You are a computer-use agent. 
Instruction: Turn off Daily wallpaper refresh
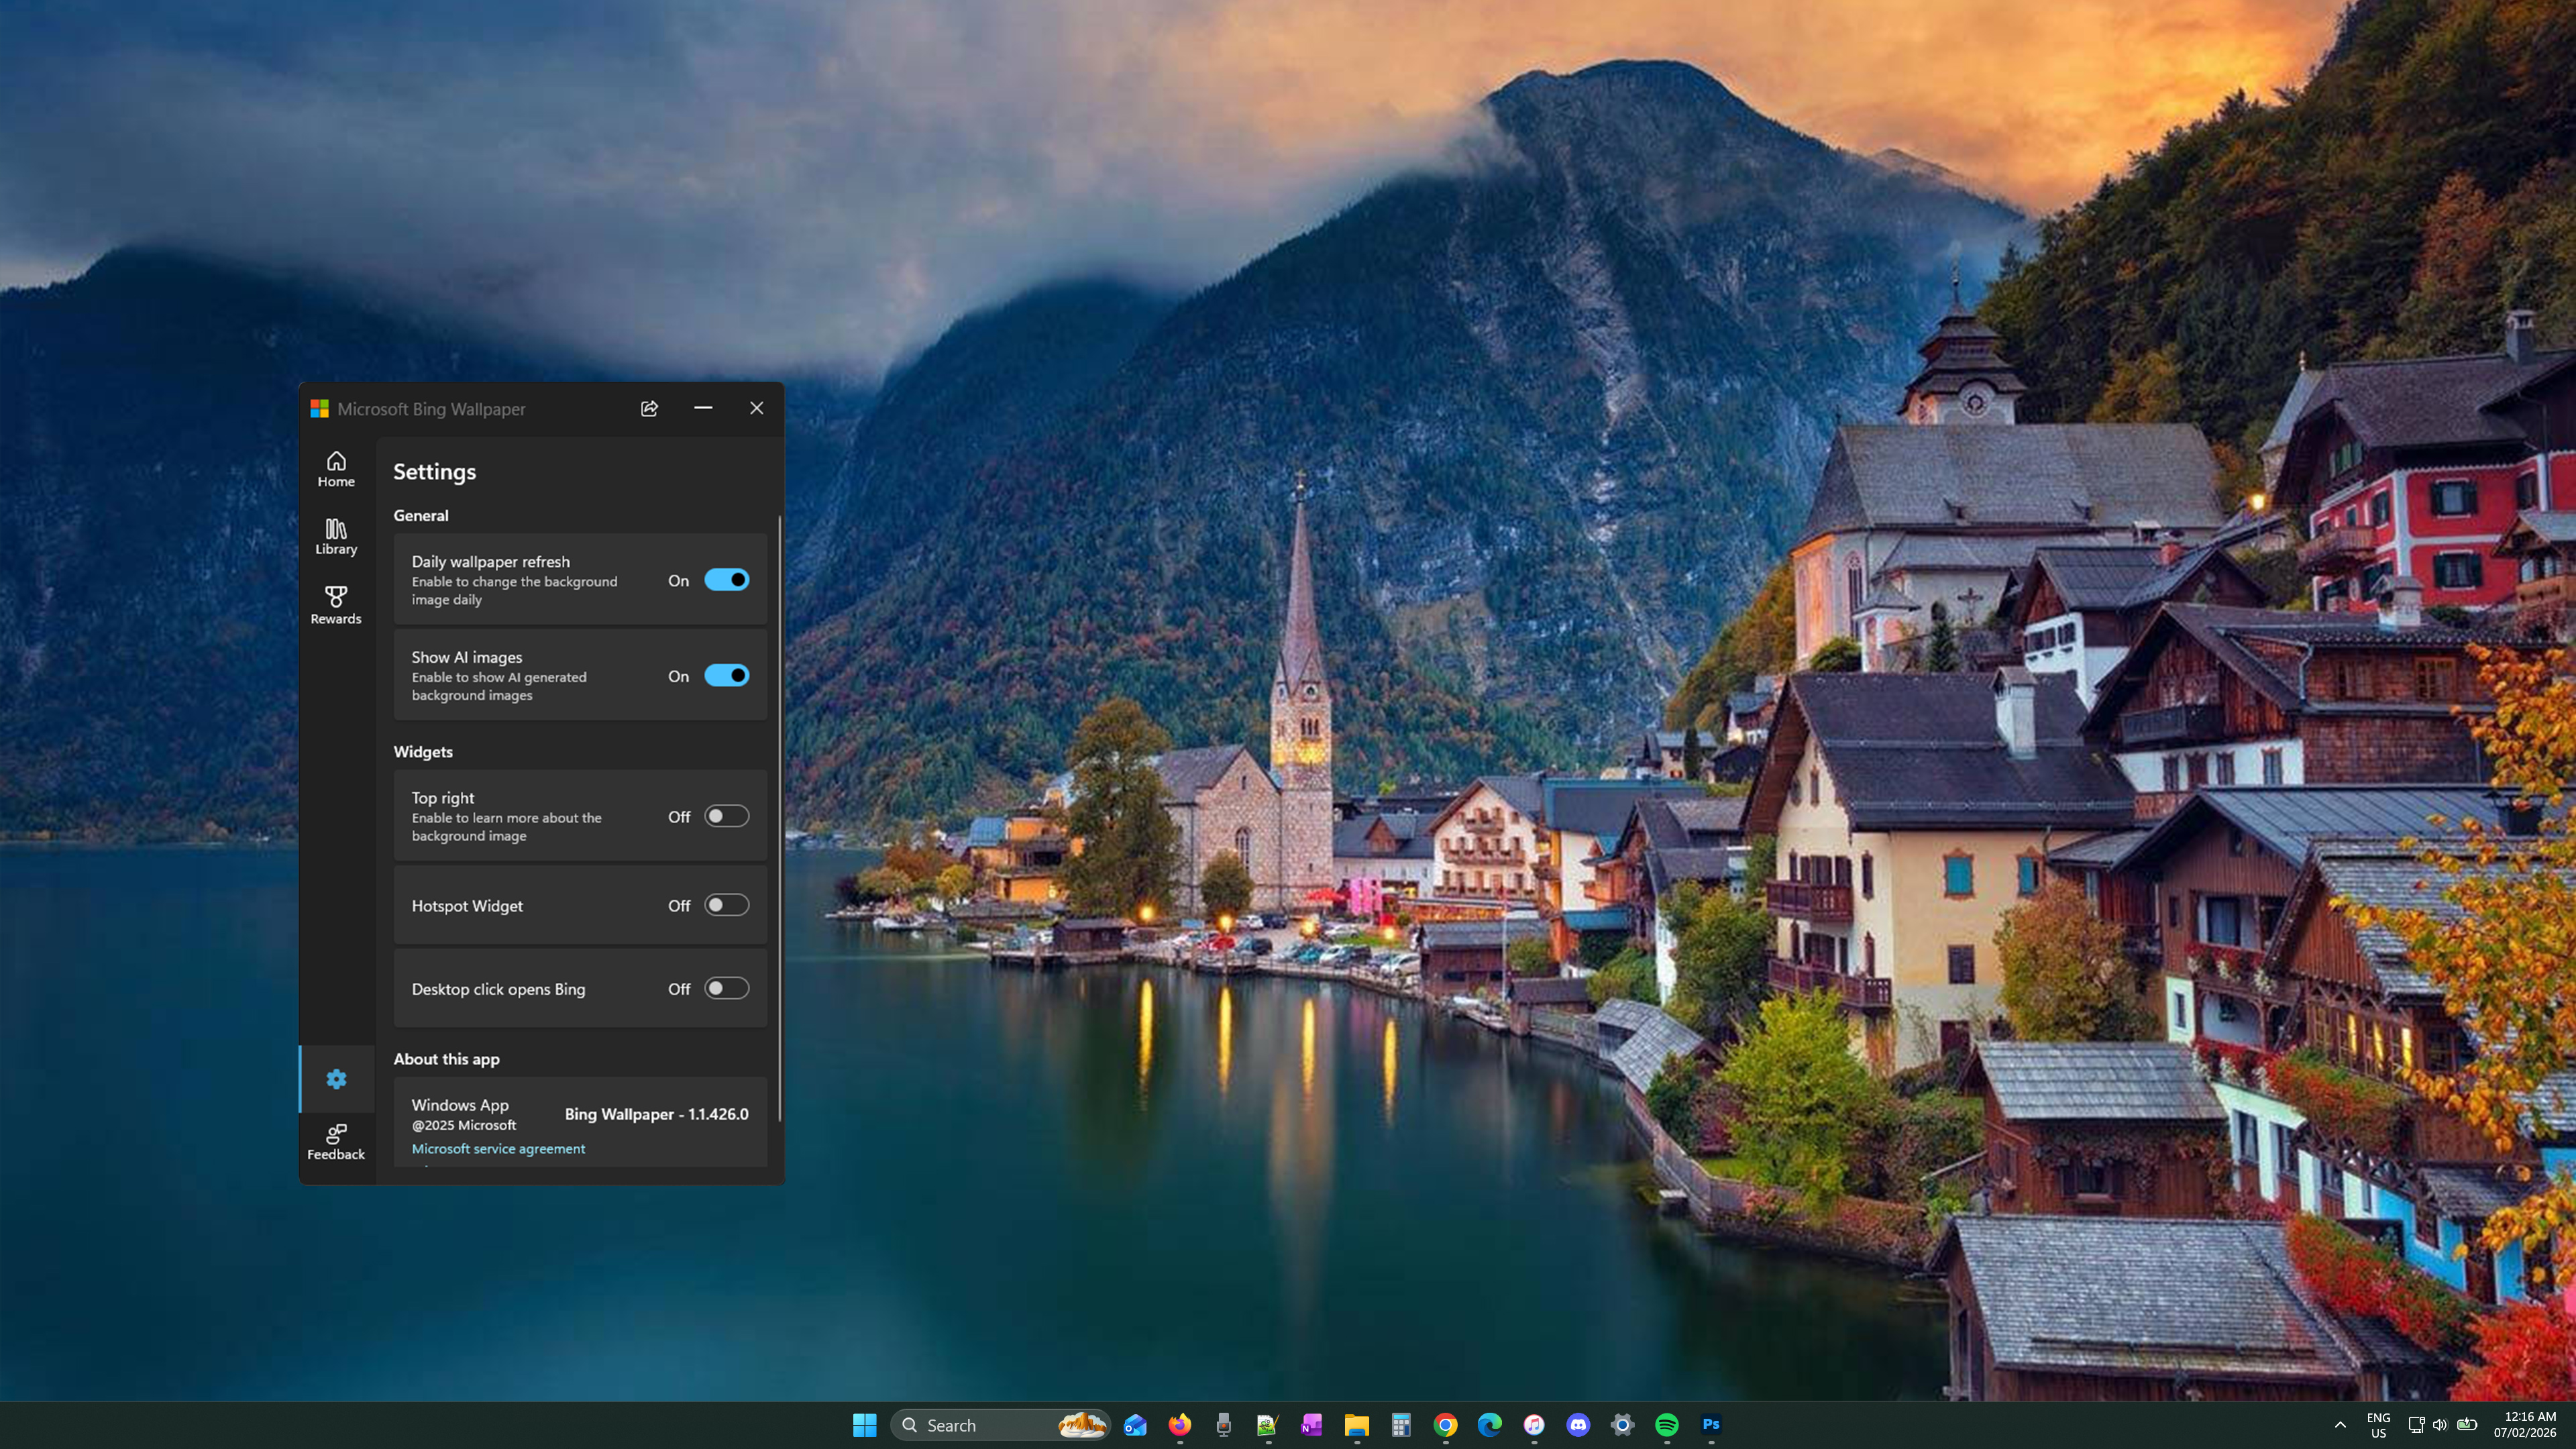(x=726, y=580)
